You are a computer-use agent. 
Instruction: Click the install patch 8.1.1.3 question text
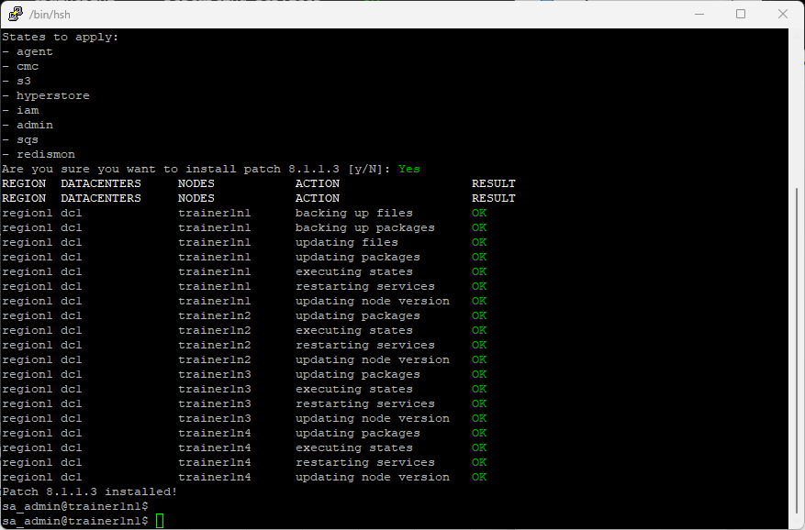(196, 169)
